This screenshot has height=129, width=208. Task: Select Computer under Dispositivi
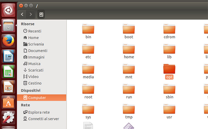pyautogui.click(x=42, y=98)
